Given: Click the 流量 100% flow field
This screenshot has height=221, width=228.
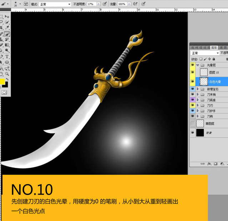Looking at the screenshot, I should point(122,4).
